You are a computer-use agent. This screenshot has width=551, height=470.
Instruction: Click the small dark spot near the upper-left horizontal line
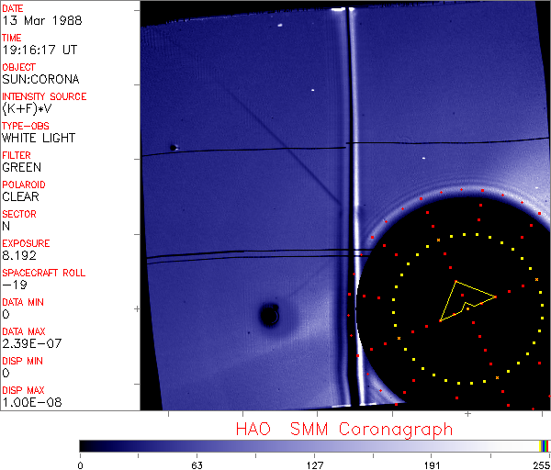click(x=174, y=147)
